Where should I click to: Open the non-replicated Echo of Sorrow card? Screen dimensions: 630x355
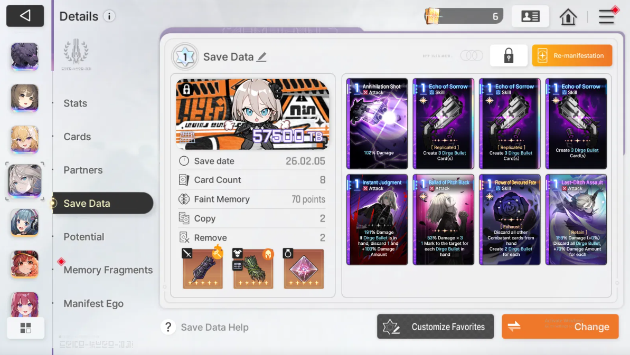pyautogui.click(x=576, y=123)
